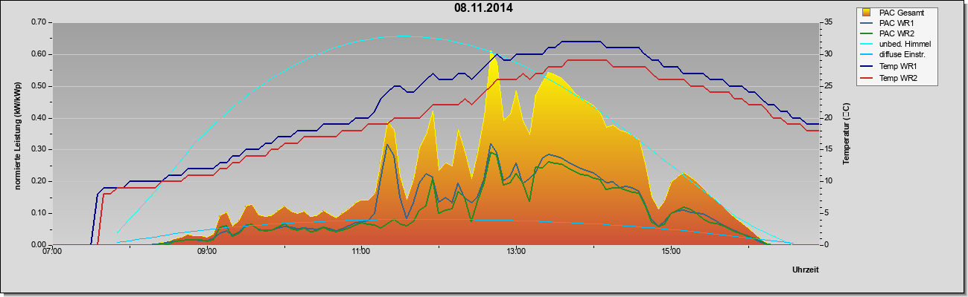The image size is (968, 297).
Task: Select the Temp WR1 legend entry
Action: 898,67
